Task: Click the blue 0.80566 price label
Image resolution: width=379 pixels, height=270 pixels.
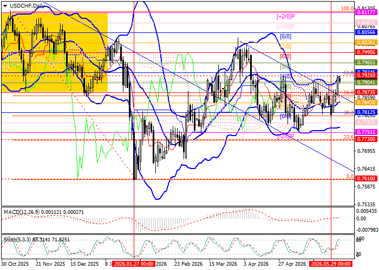Action: pos(367,32)
